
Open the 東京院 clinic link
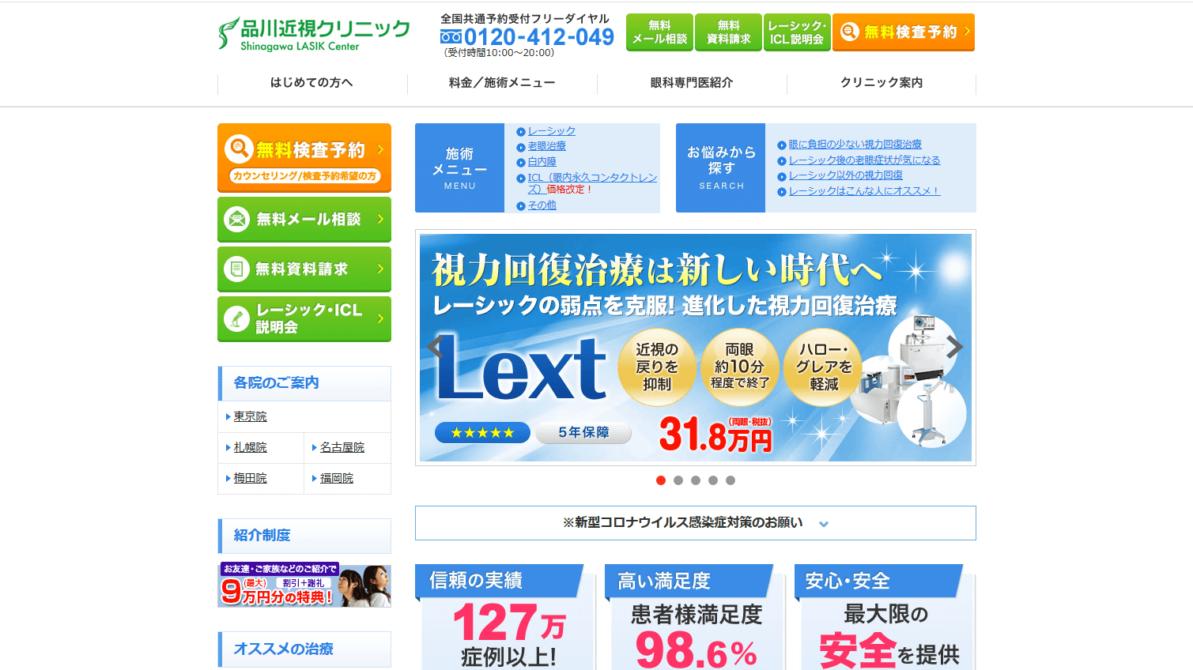pos(251,416)
